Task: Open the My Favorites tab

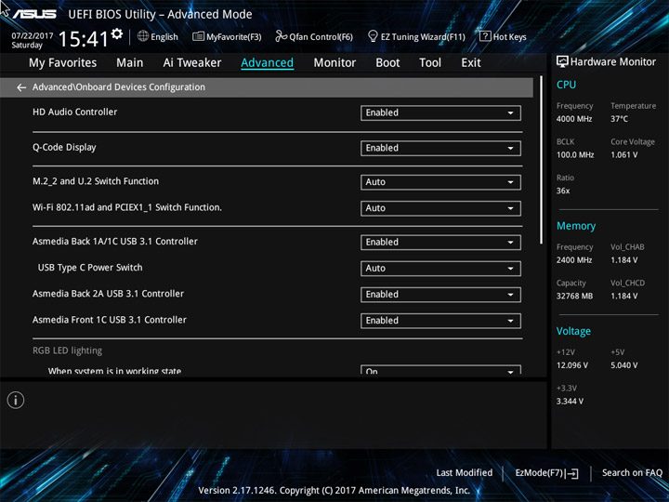Action: tap(63, 63)
